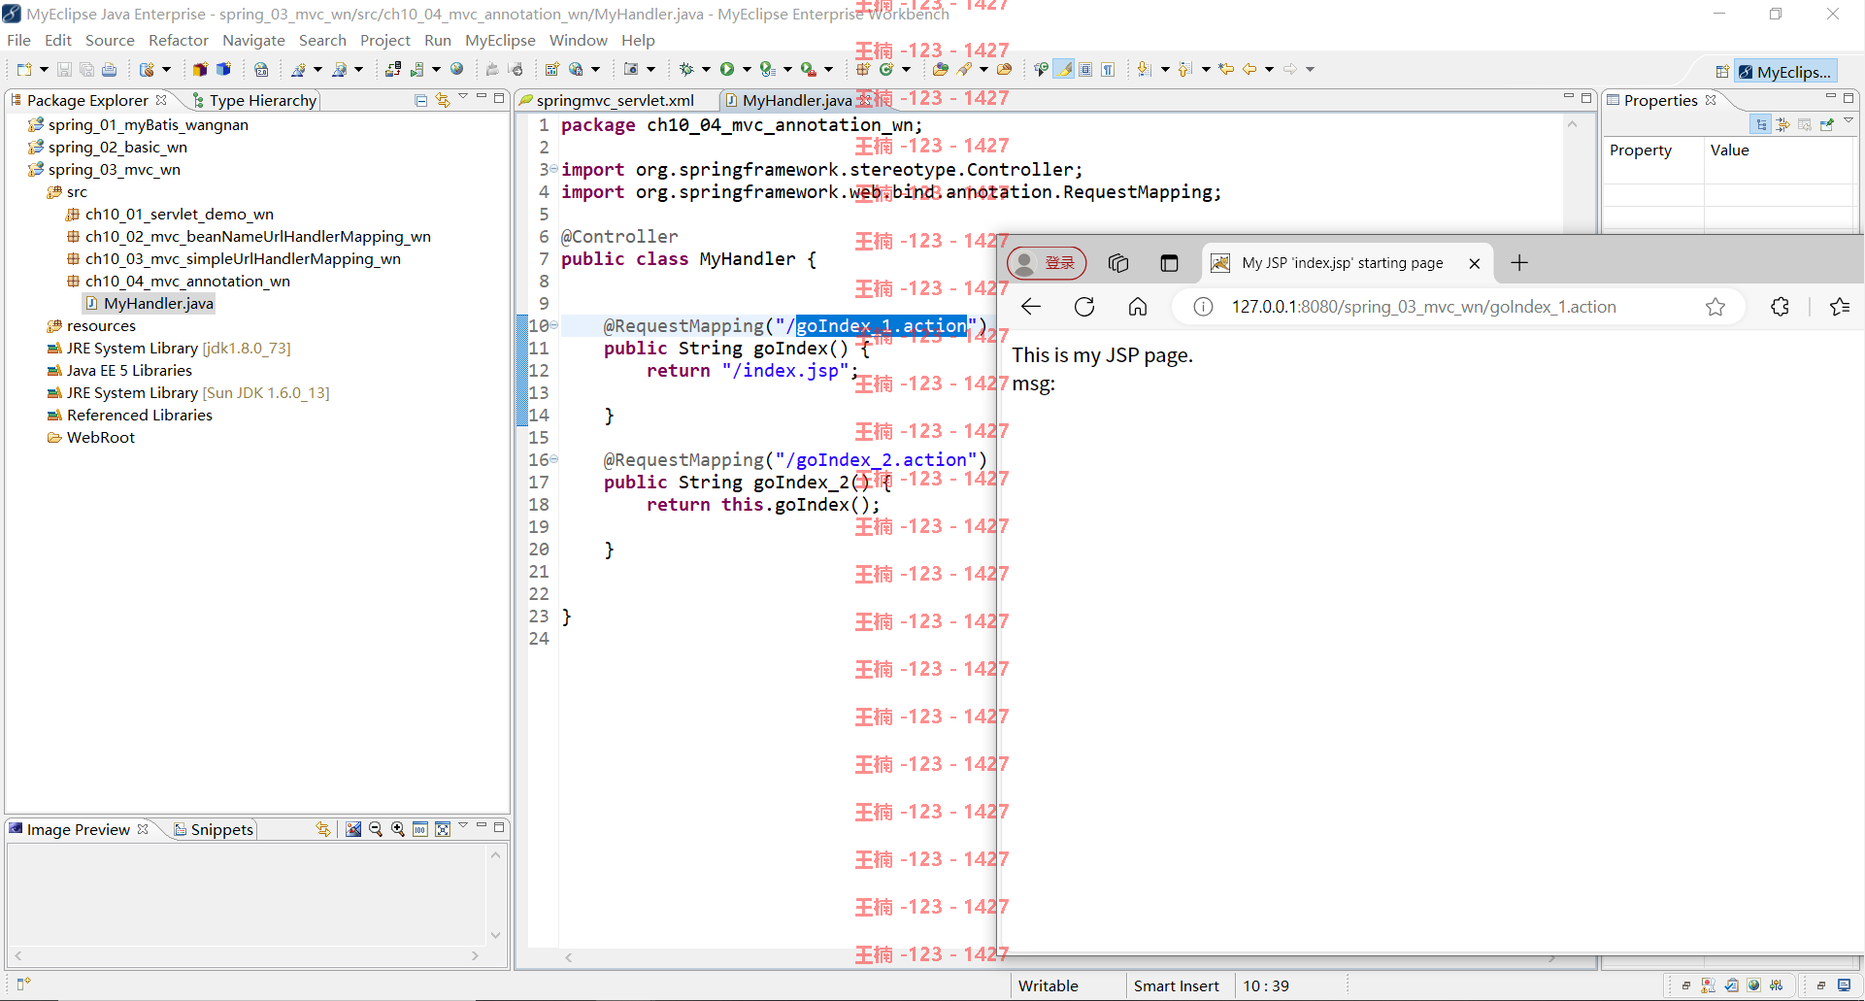Collapse imports fold marker at line 3
Viewport: 1865px width, 1001px height.
[554, 169]
